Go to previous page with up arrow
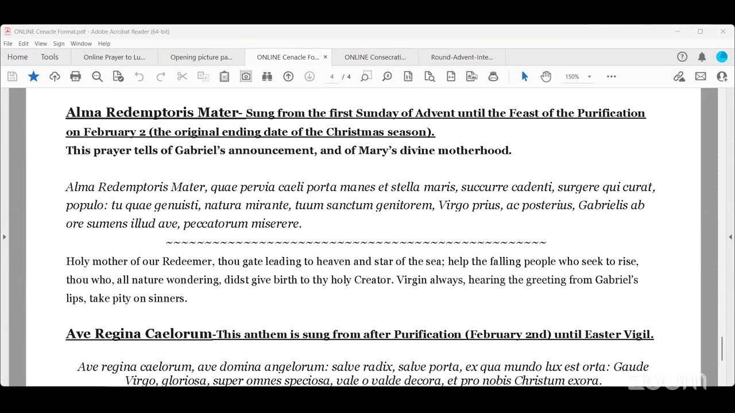 (x=288, y=76)
